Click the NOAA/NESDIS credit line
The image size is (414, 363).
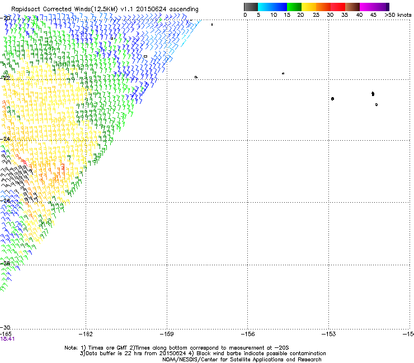coord(242,360)
